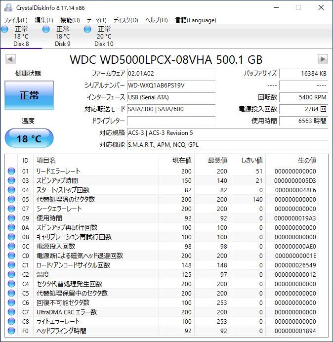This screenshot has height=342, width=333.
Task: Click the 現在値 column header
Action: [182, 160]
